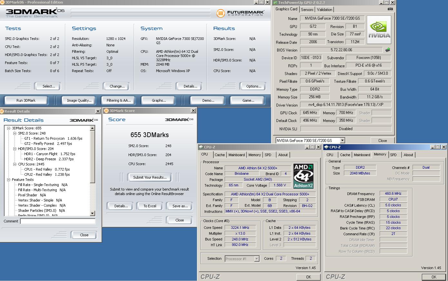
Task: Click the Game... button
Action: tap(248, 100)
